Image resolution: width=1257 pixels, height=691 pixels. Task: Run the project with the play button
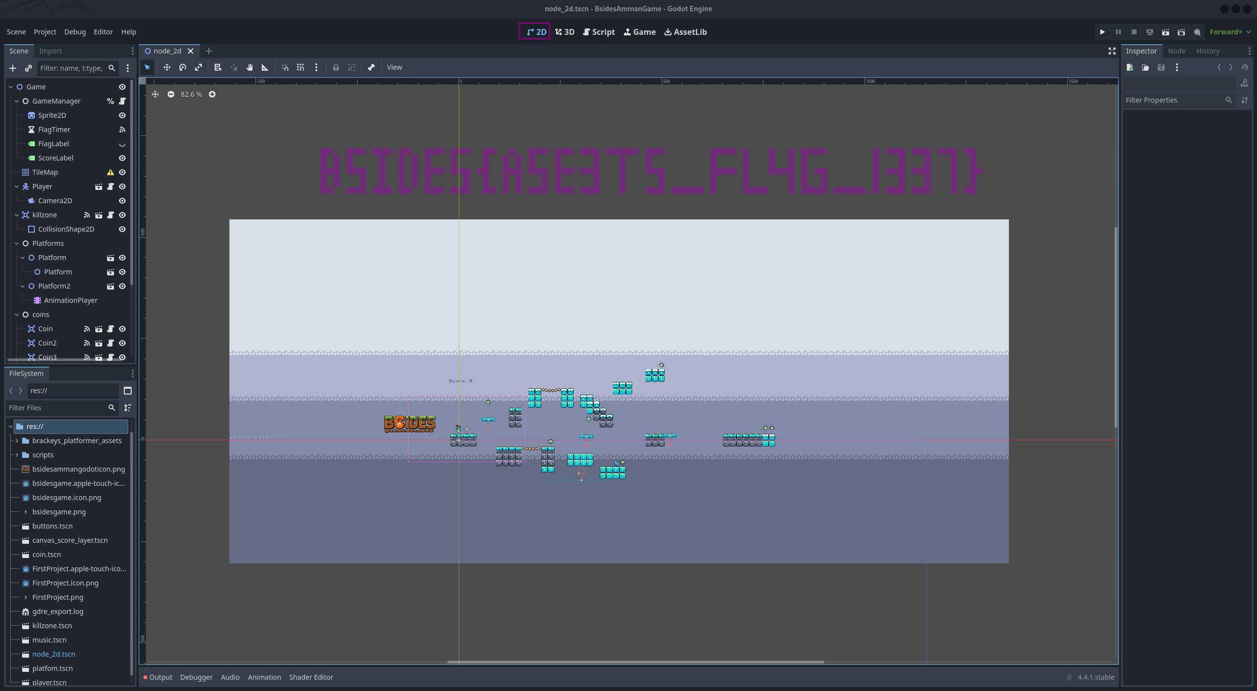[x=1102, y=32]
